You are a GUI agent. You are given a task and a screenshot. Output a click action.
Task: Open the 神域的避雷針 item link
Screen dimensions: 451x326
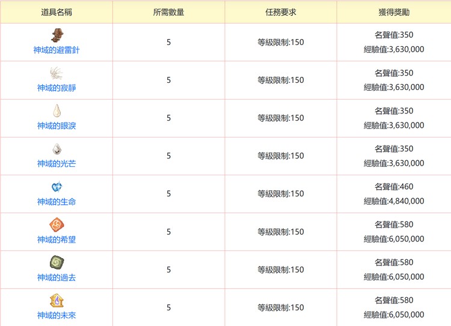[57, 50]
